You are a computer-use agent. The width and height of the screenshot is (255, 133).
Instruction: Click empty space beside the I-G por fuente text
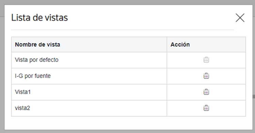point(109,76)
